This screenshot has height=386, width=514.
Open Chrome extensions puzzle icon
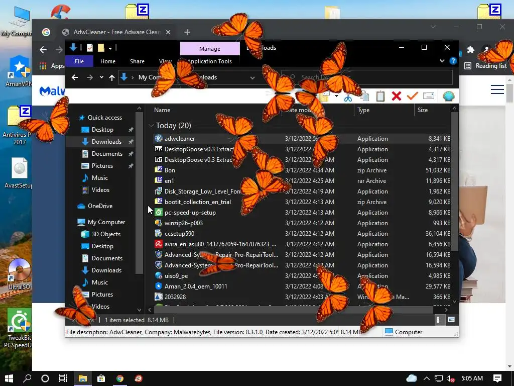471,50
